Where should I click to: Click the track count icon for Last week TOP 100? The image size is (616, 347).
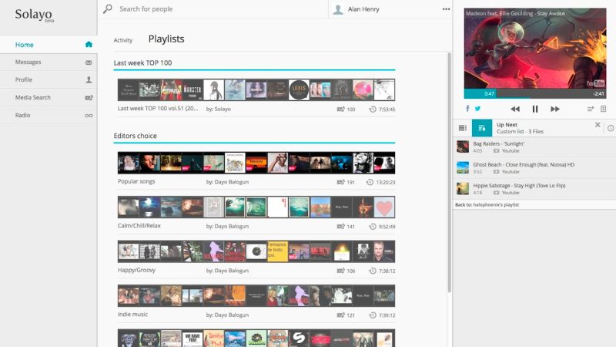pos(340,109)
